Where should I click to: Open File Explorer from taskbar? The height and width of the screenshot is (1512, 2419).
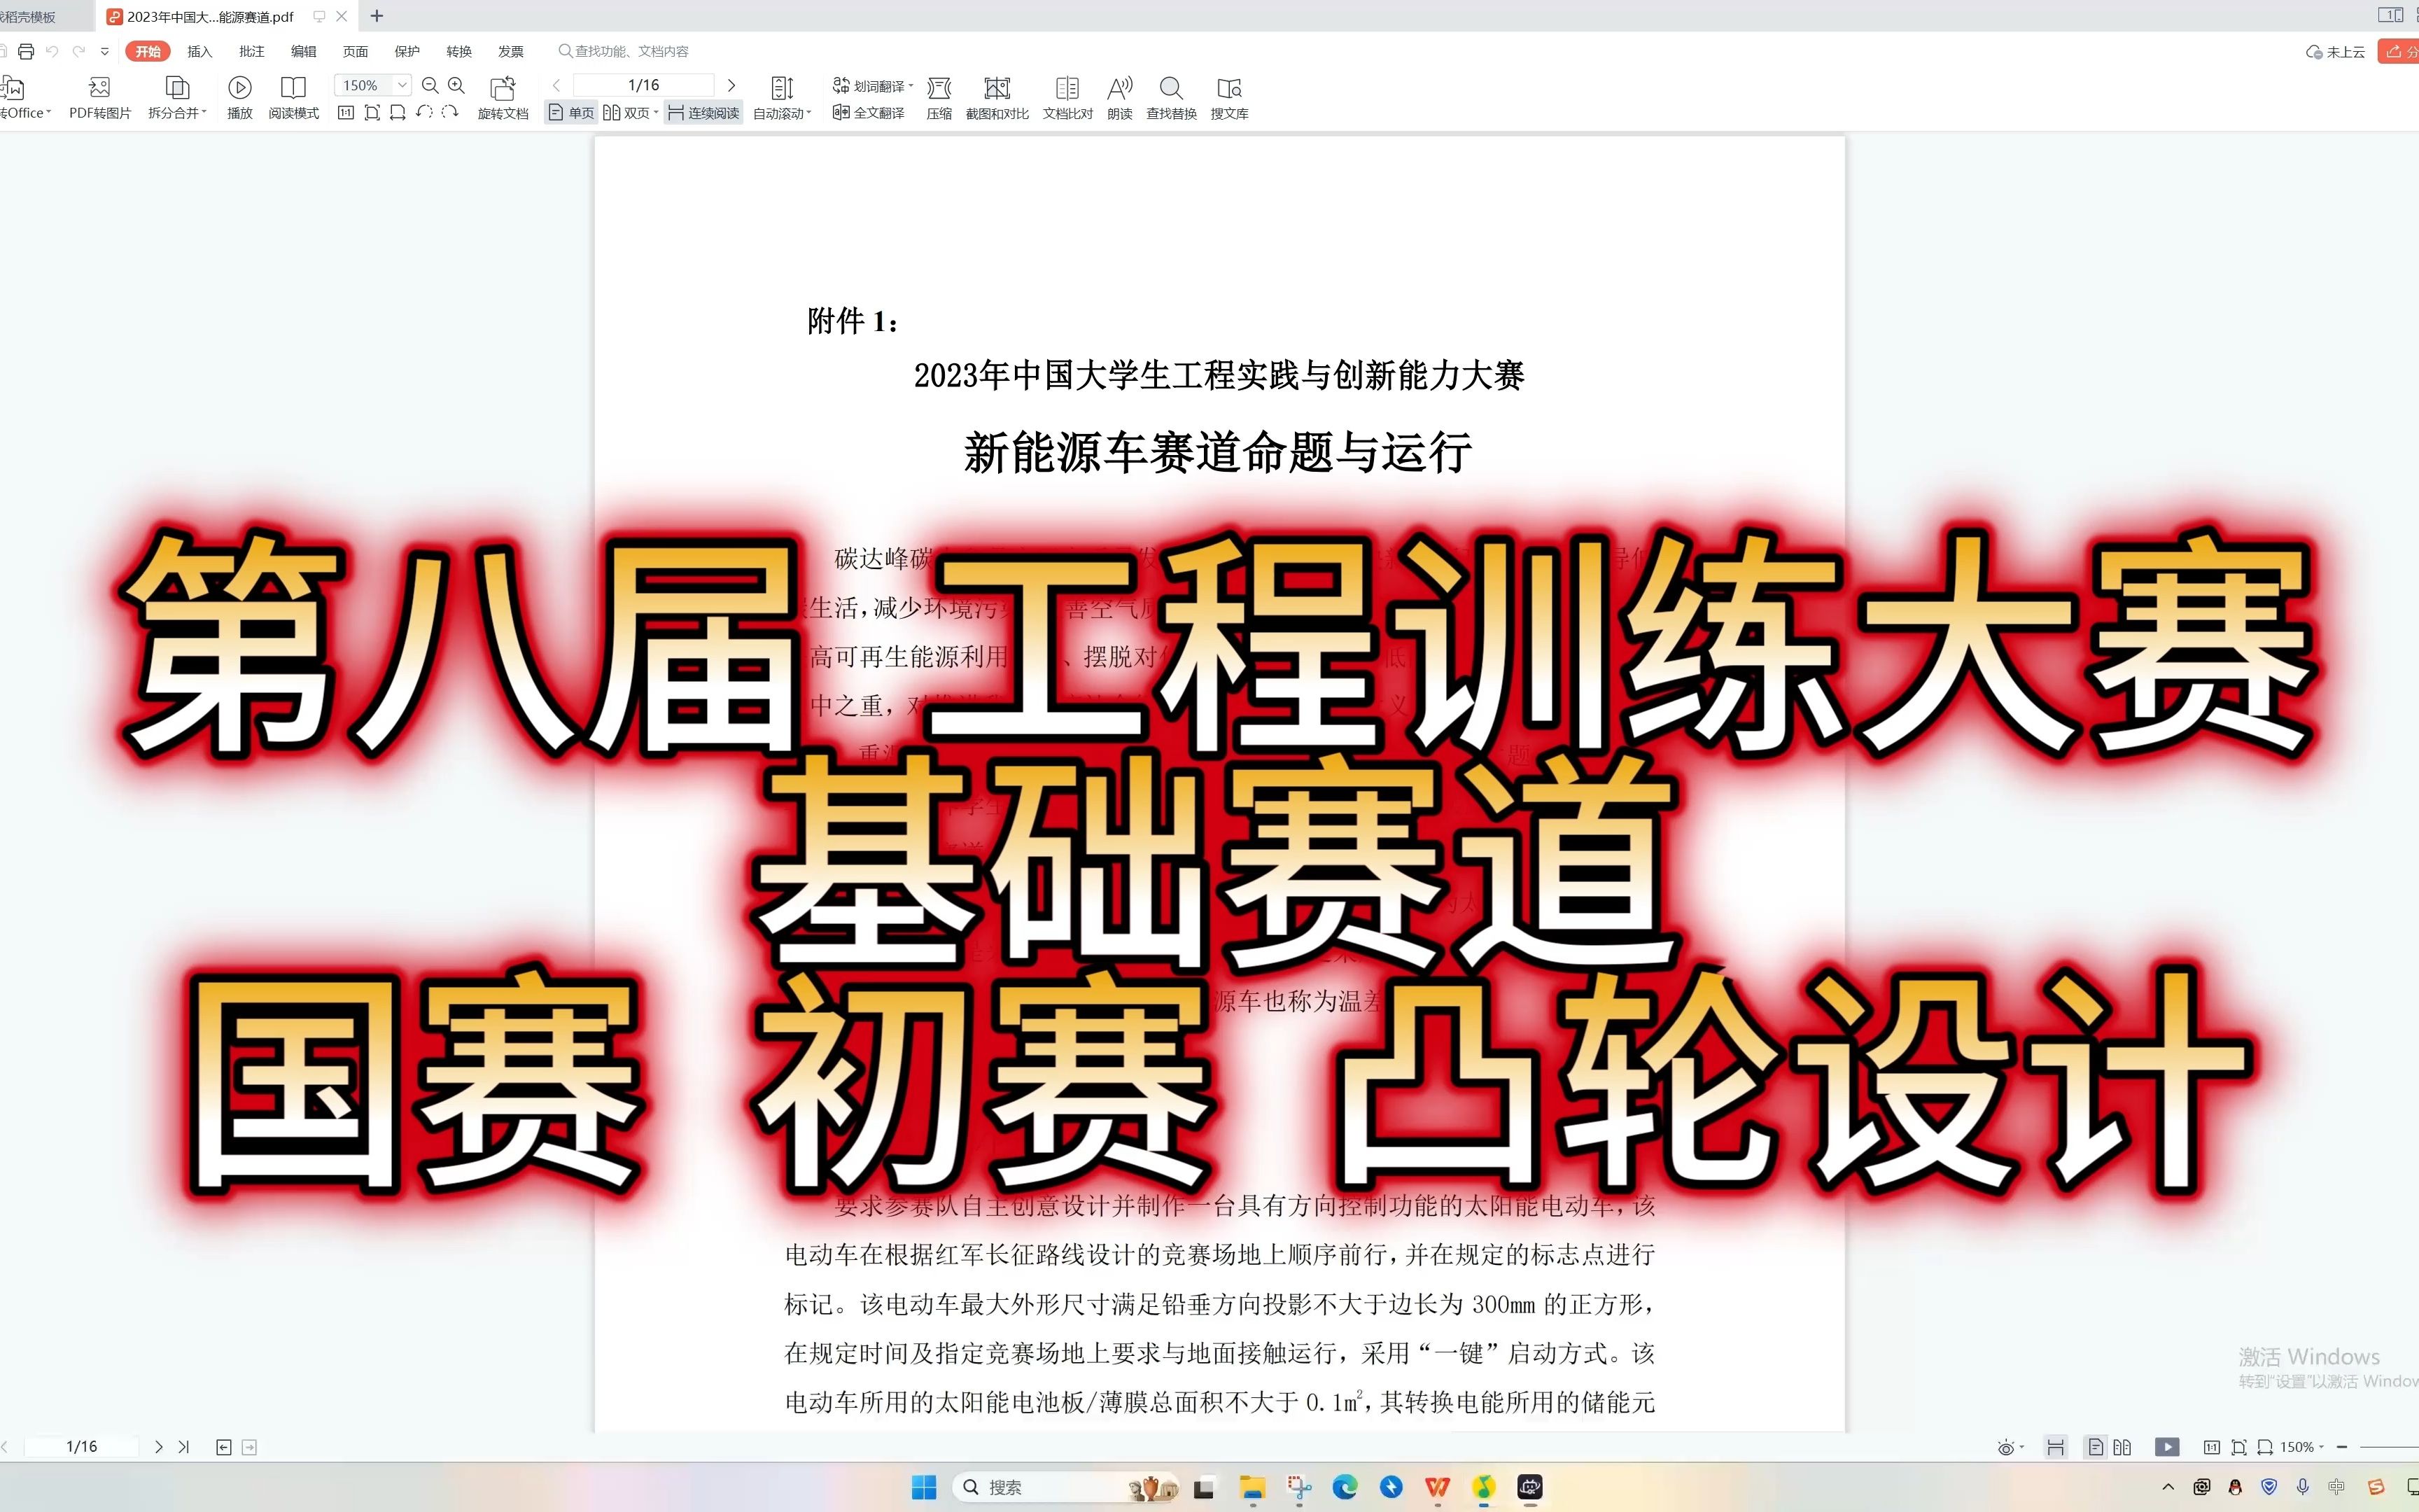[1251, 1487]
